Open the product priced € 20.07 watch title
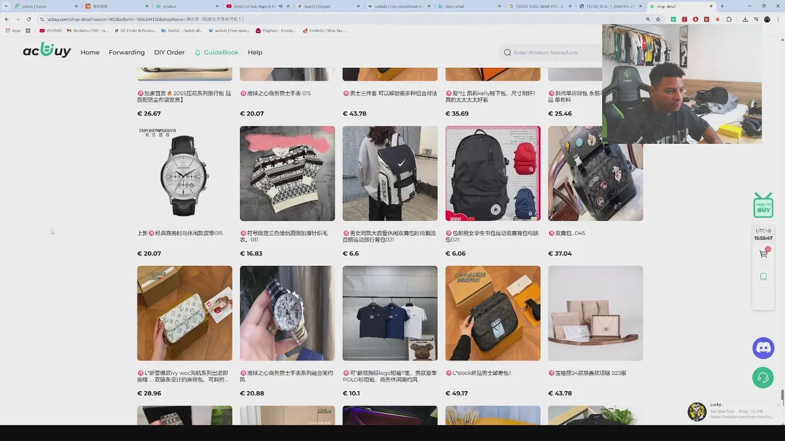 pos(180,233)
